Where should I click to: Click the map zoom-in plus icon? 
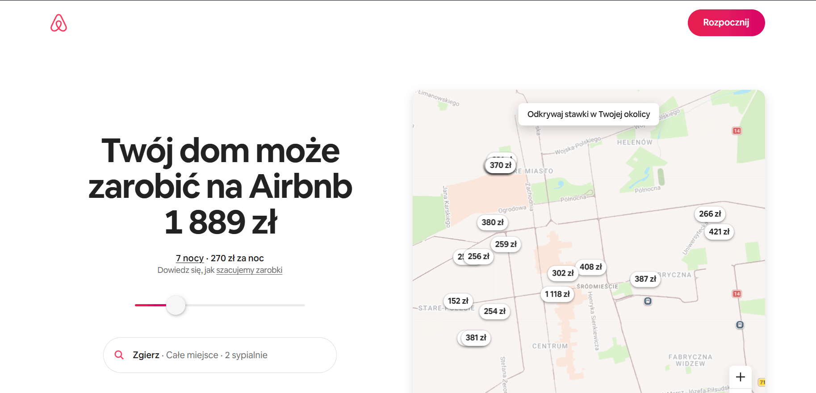tap(740, 377)
